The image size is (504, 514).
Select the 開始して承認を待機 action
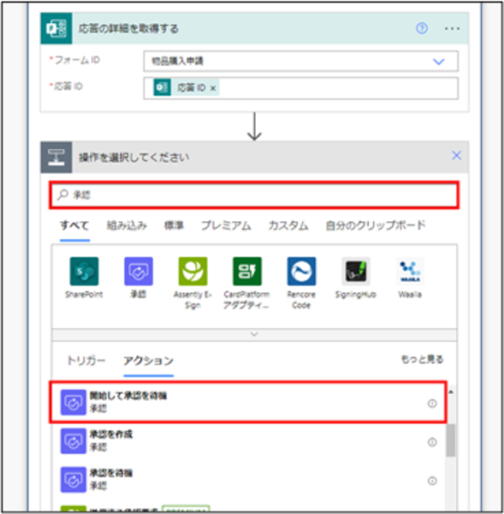248,402
